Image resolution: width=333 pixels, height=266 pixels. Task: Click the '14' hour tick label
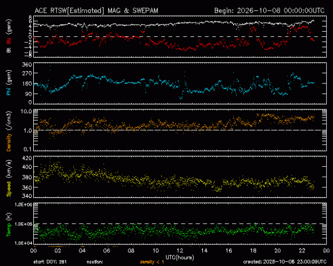[x=204, y=251]
